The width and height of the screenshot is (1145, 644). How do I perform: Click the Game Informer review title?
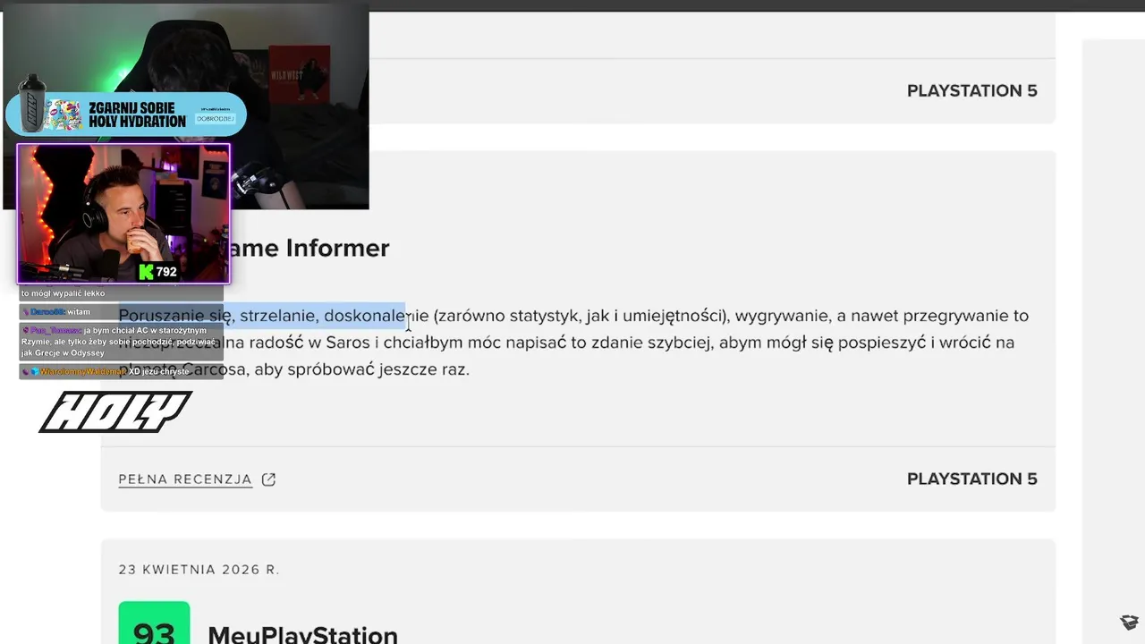point(300,248)
